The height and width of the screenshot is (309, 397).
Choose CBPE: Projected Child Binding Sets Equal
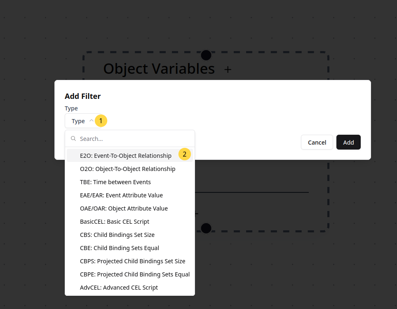pos(129,274)
